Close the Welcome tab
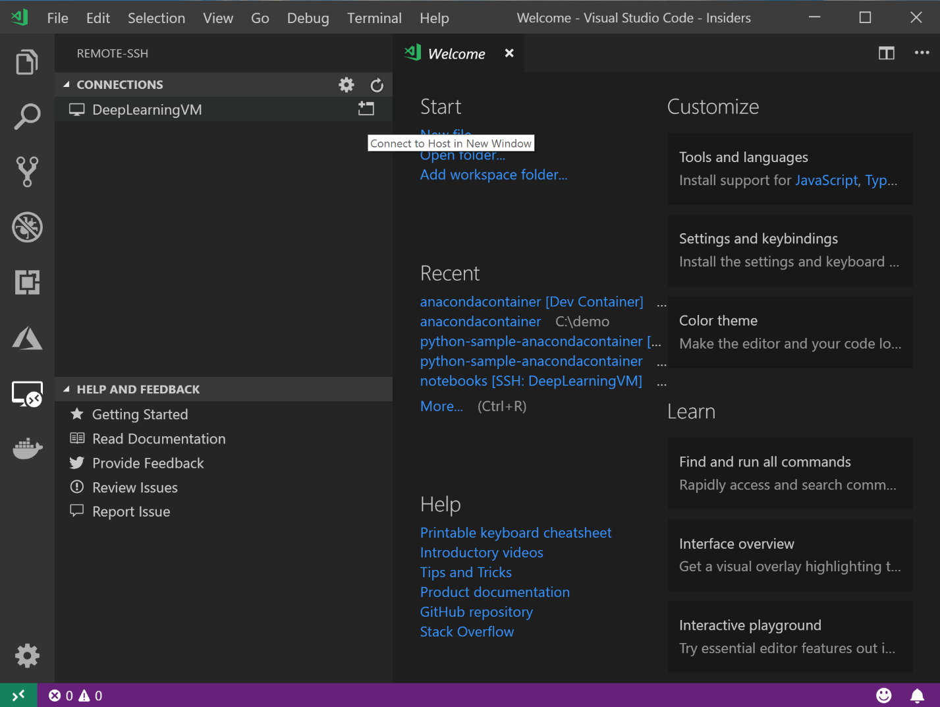This screenshot has height=707, width=940. 509,53
